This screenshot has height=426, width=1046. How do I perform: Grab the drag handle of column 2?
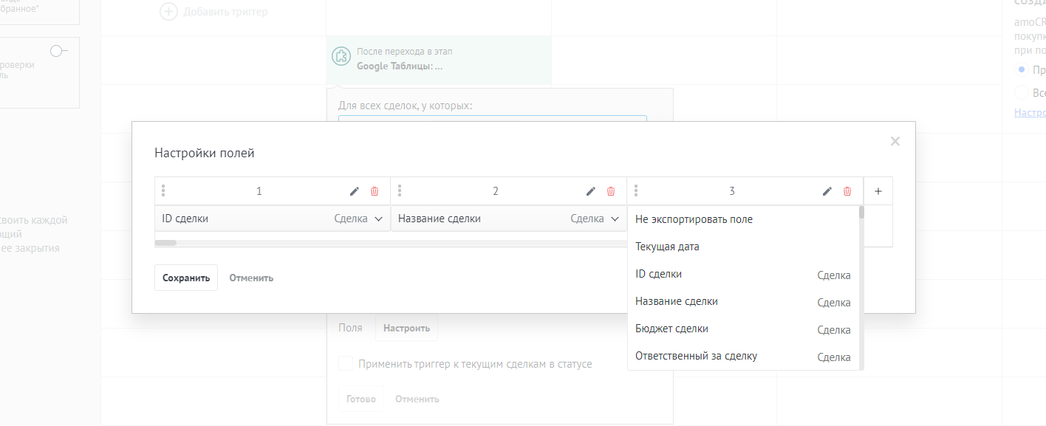click(400, 190)
